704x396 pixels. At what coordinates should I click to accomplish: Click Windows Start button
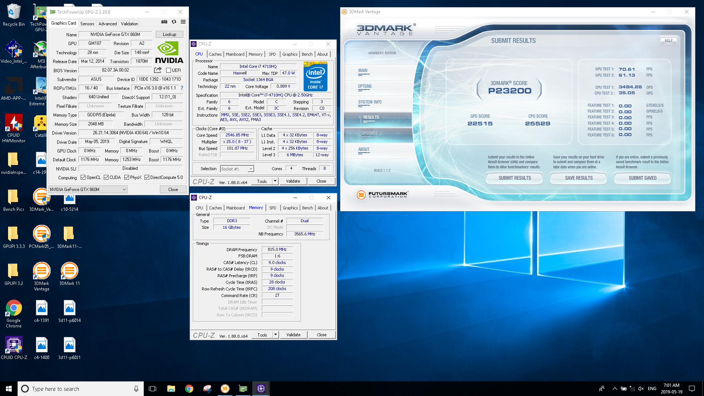[x=9, y=389]
